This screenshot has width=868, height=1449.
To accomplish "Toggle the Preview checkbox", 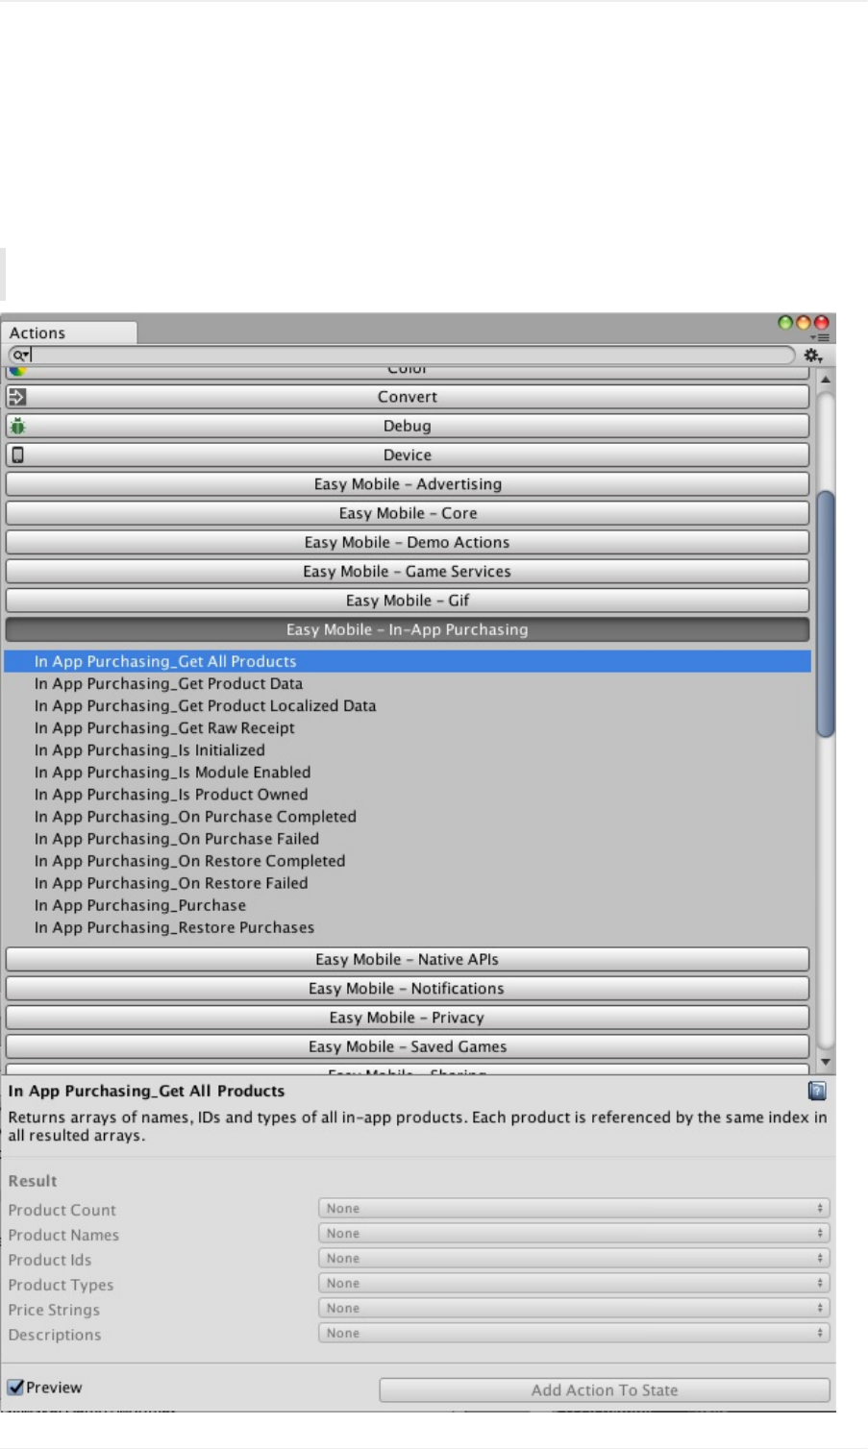I will (x=15, y=1387).
